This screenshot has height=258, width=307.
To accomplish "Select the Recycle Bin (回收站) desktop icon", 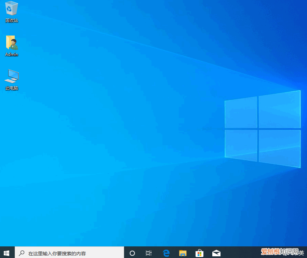I will 11,8.
